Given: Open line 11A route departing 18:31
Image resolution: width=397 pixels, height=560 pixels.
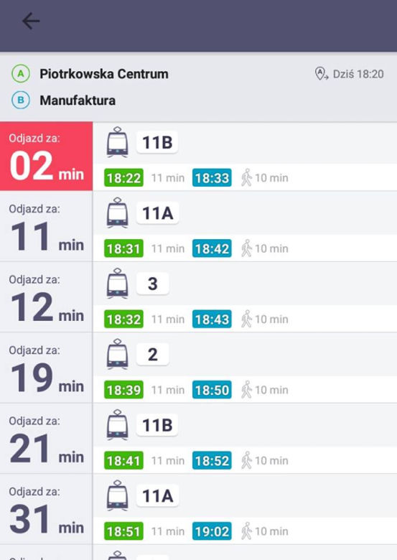Looking at the screenshot, I should pyautogui.click(x=157, y=213).
